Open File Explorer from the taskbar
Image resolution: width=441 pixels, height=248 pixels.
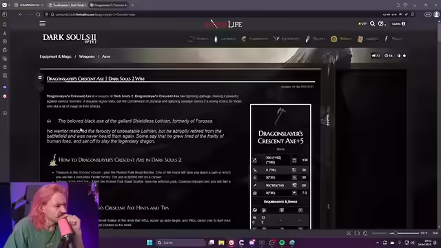coord(221,242)
